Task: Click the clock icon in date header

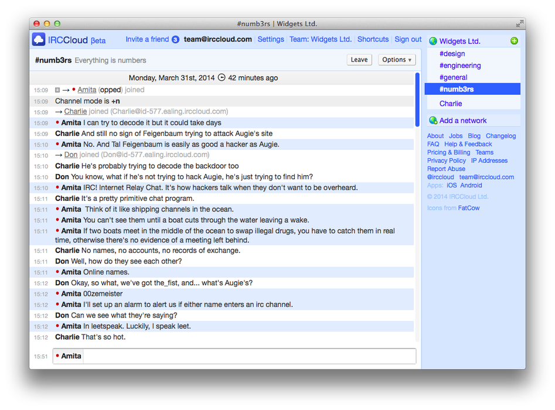Action: pos(222,78)
